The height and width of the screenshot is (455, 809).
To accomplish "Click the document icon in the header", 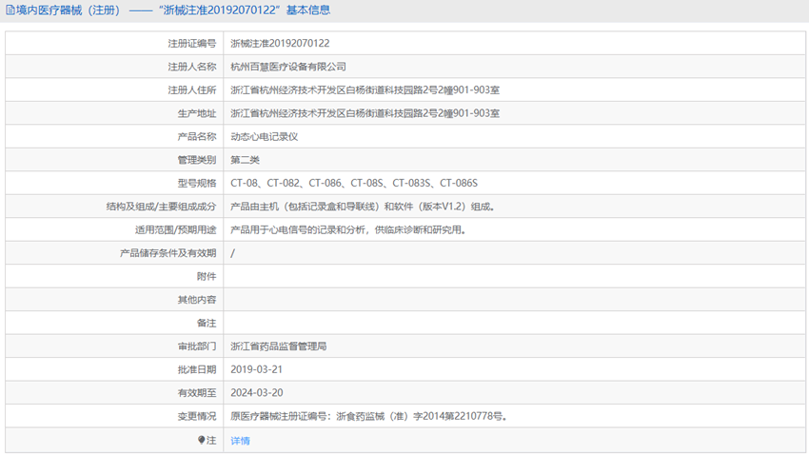I will 10,10.
